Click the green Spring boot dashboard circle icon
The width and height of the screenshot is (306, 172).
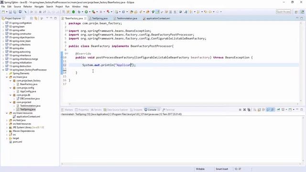[73, 12]
